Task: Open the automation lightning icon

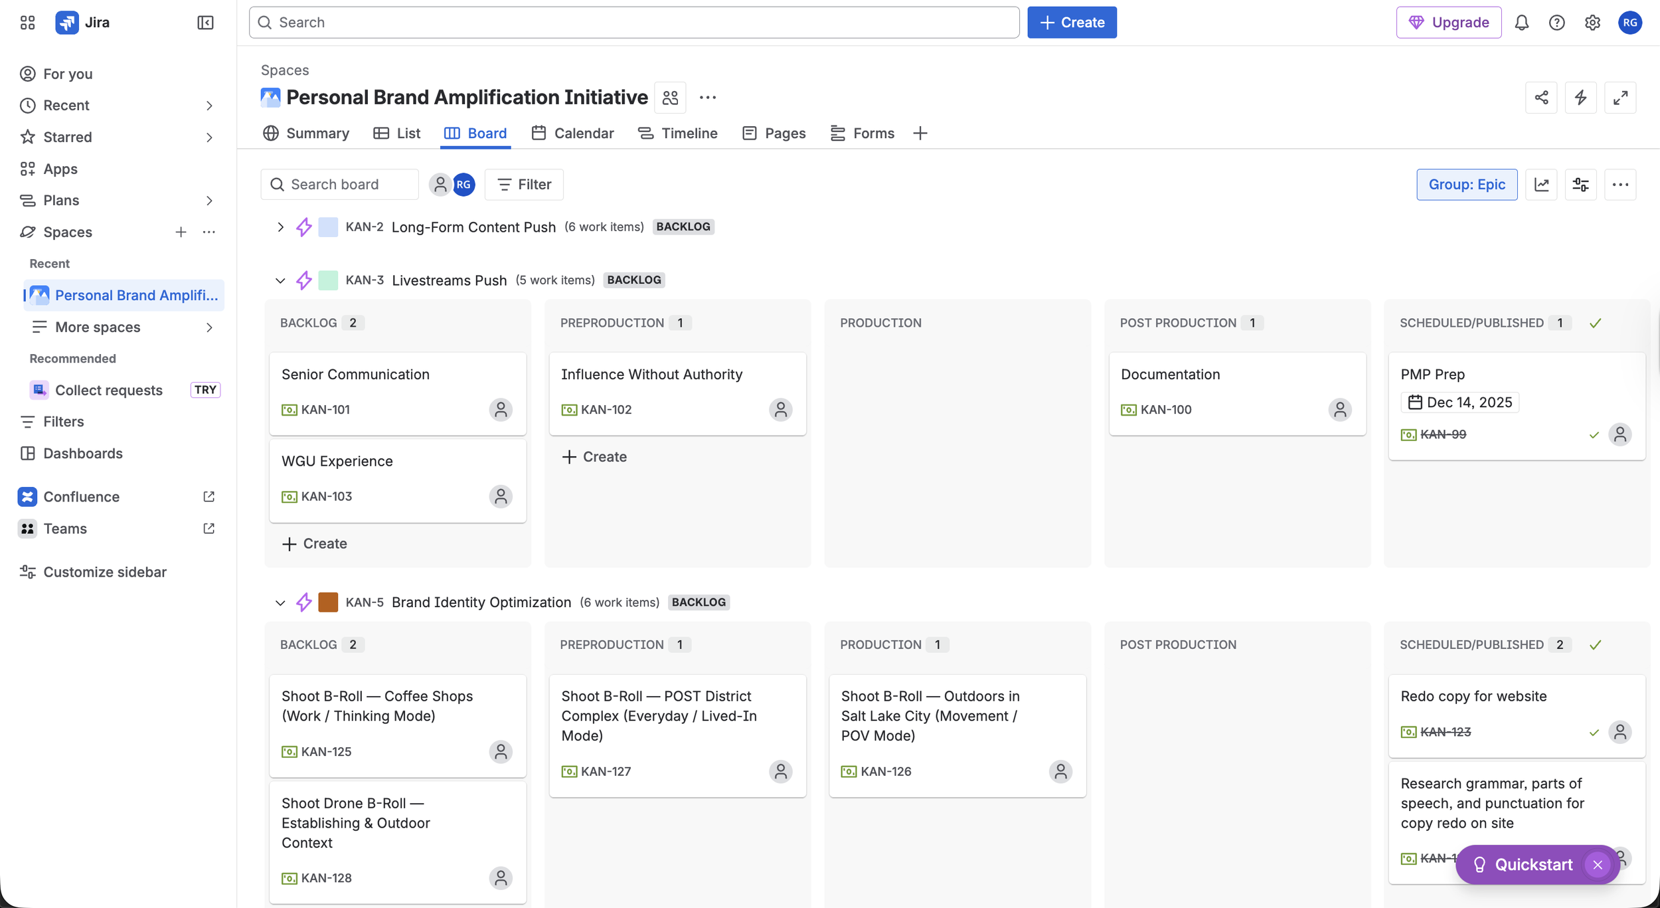Action: (1581, 98)
